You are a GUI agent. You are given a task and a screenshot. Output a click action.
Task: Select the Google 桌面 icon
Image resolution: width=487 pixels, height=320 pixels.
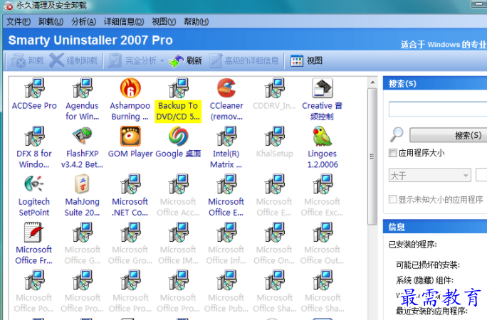pyautogui.click(x=178, y=137)
